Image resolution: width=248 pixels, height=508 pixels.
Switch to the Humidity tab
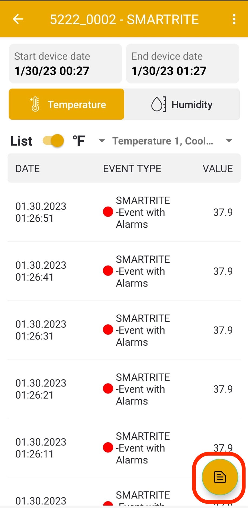click(182, 104)
